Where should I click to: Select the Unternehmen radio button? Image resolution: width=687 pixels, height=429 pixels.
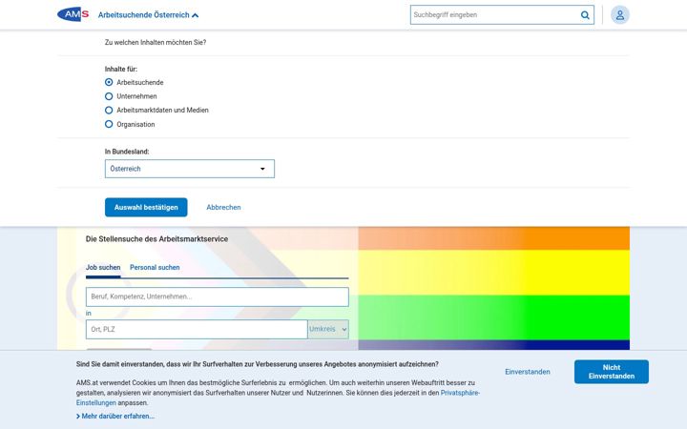tap(109, 96)
